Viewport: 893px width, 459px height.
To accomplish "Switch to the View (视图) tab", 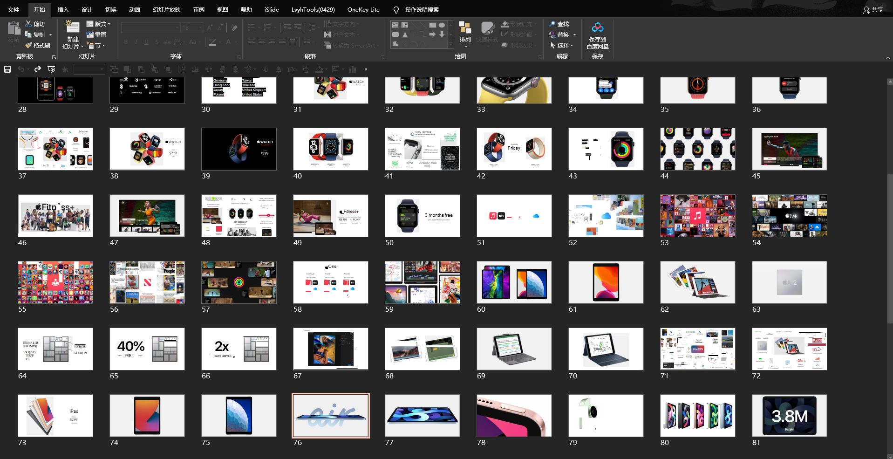I will click(x=222, y=9).
